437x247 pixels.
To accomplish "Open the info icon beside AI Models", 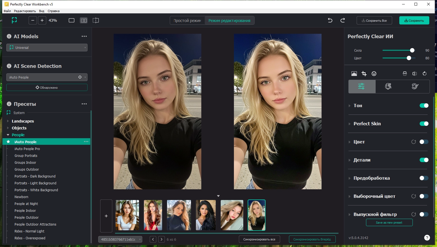I will tap(9, 36).
